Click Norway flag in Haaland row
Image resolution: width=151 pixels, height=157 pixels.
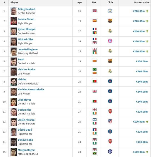95,11
